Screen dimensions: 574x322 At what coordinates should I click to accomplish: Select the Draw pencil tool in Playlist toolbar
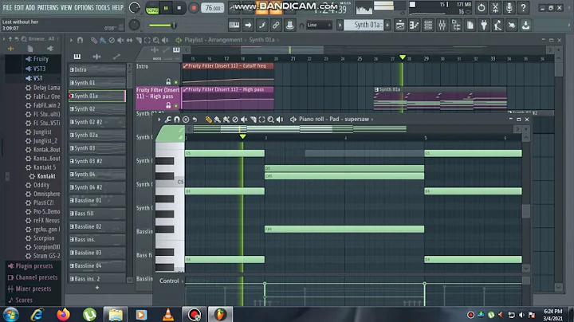94,40
